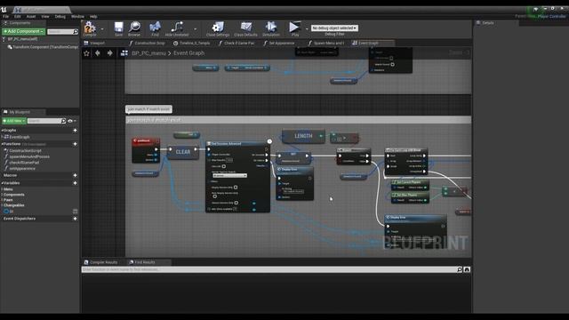Open Add Component dropdown

[x=24, y=32]
